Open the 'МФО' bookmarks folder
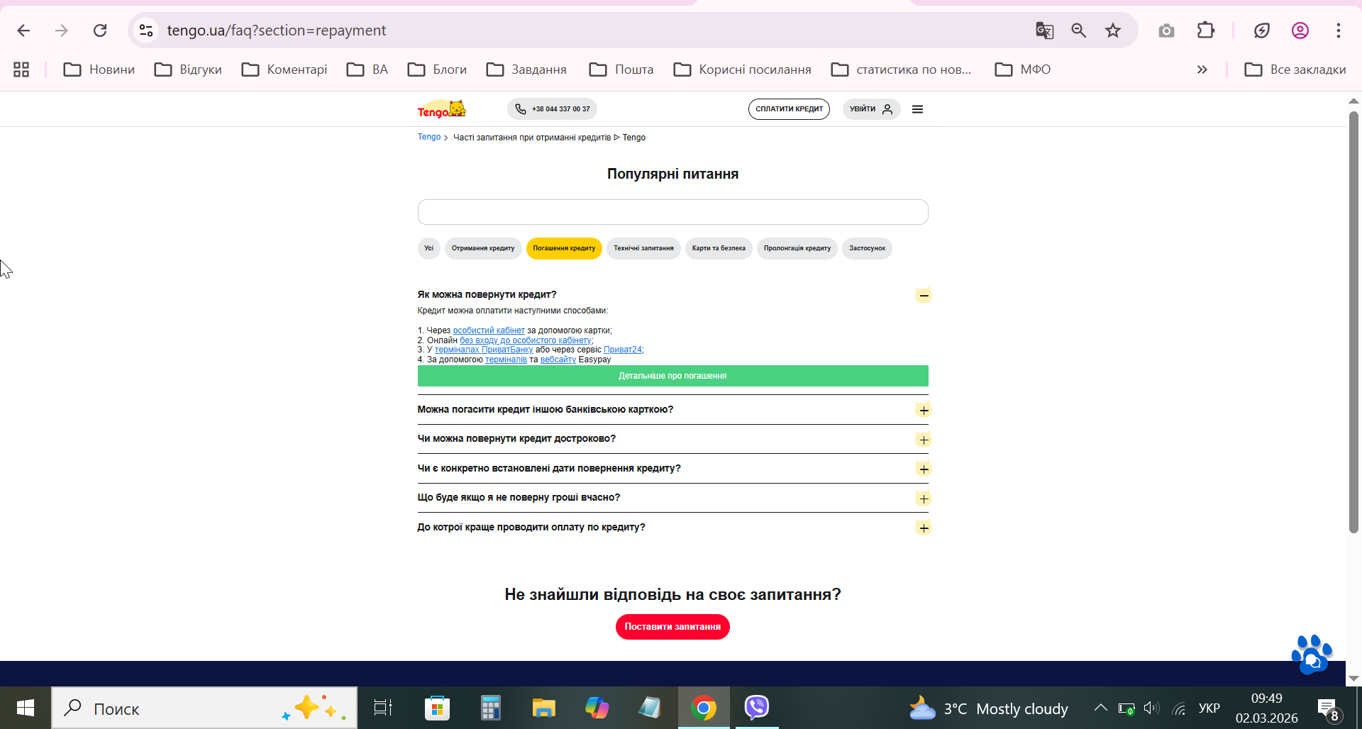The height and width of the screenshot is (729, 1362). (x=1023, y=69)
